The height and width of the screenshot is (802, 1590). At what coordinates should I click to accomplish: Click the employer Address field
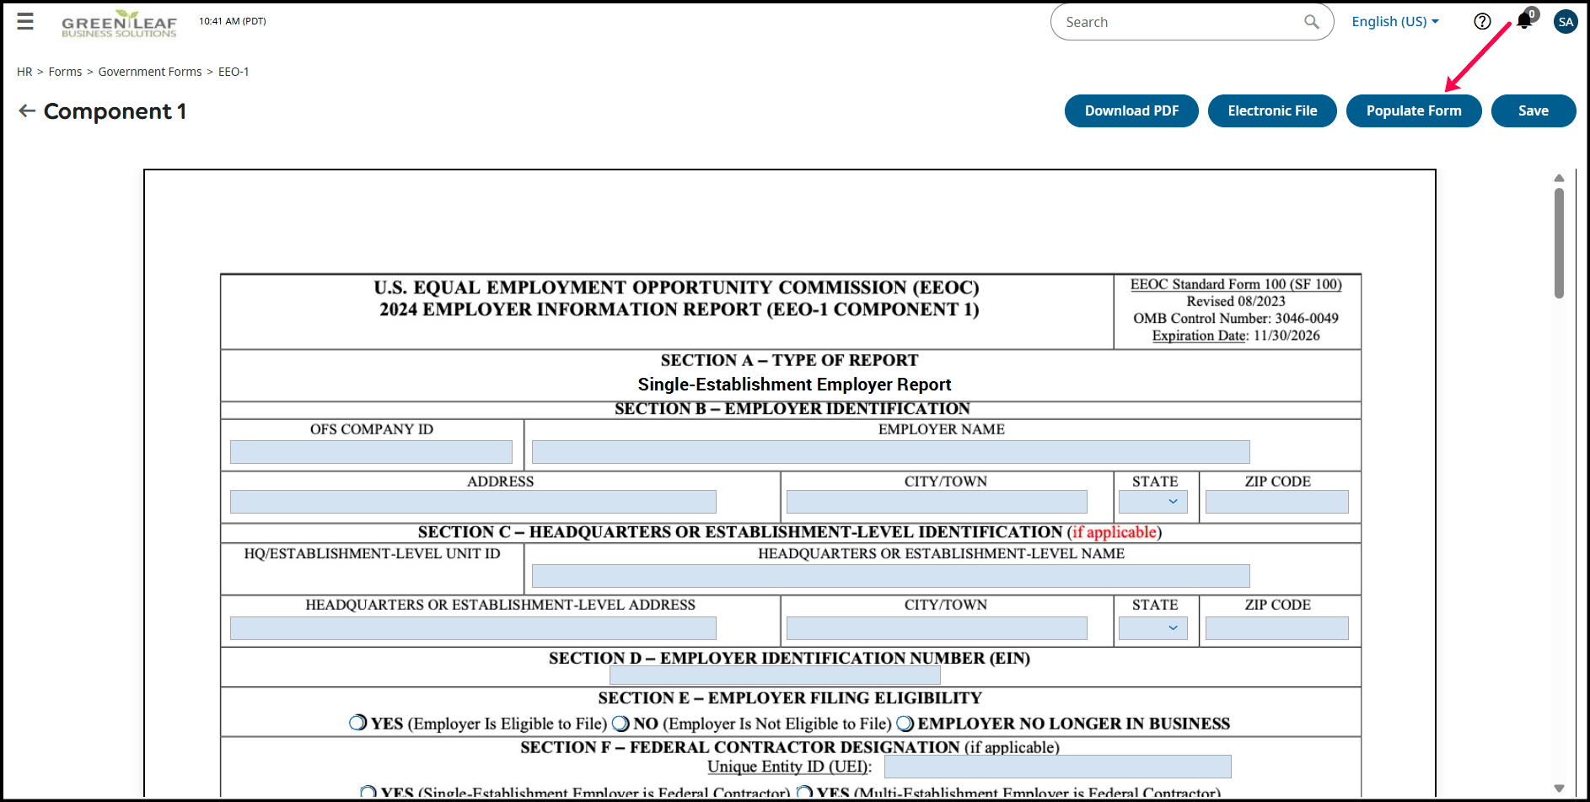point(473,502)
